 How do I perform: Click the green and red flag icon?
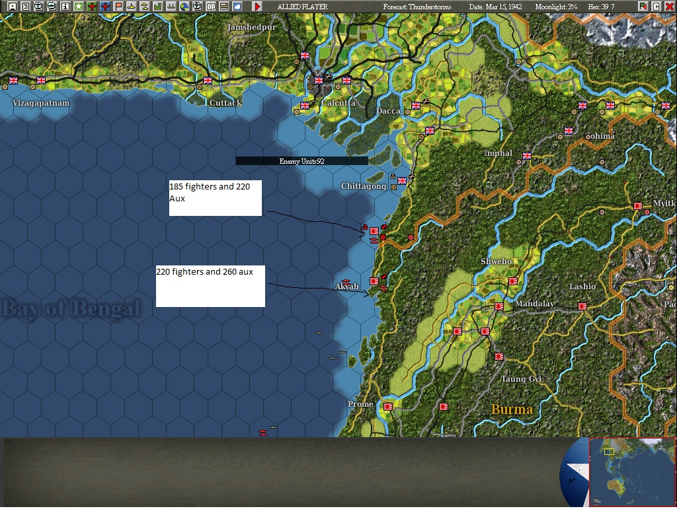click(643, 6)
